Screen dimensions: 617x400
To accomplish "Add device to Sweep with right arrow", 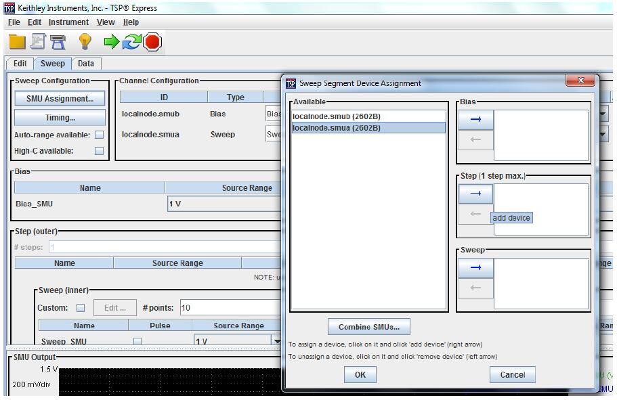I will pyautogui.click(x=475, y=268).
